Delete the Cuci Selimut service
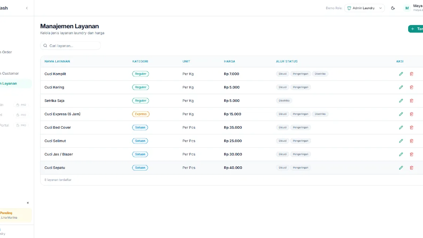Image resolution: width=423 pixels, height=238 pixels. [x=411, y=141]
